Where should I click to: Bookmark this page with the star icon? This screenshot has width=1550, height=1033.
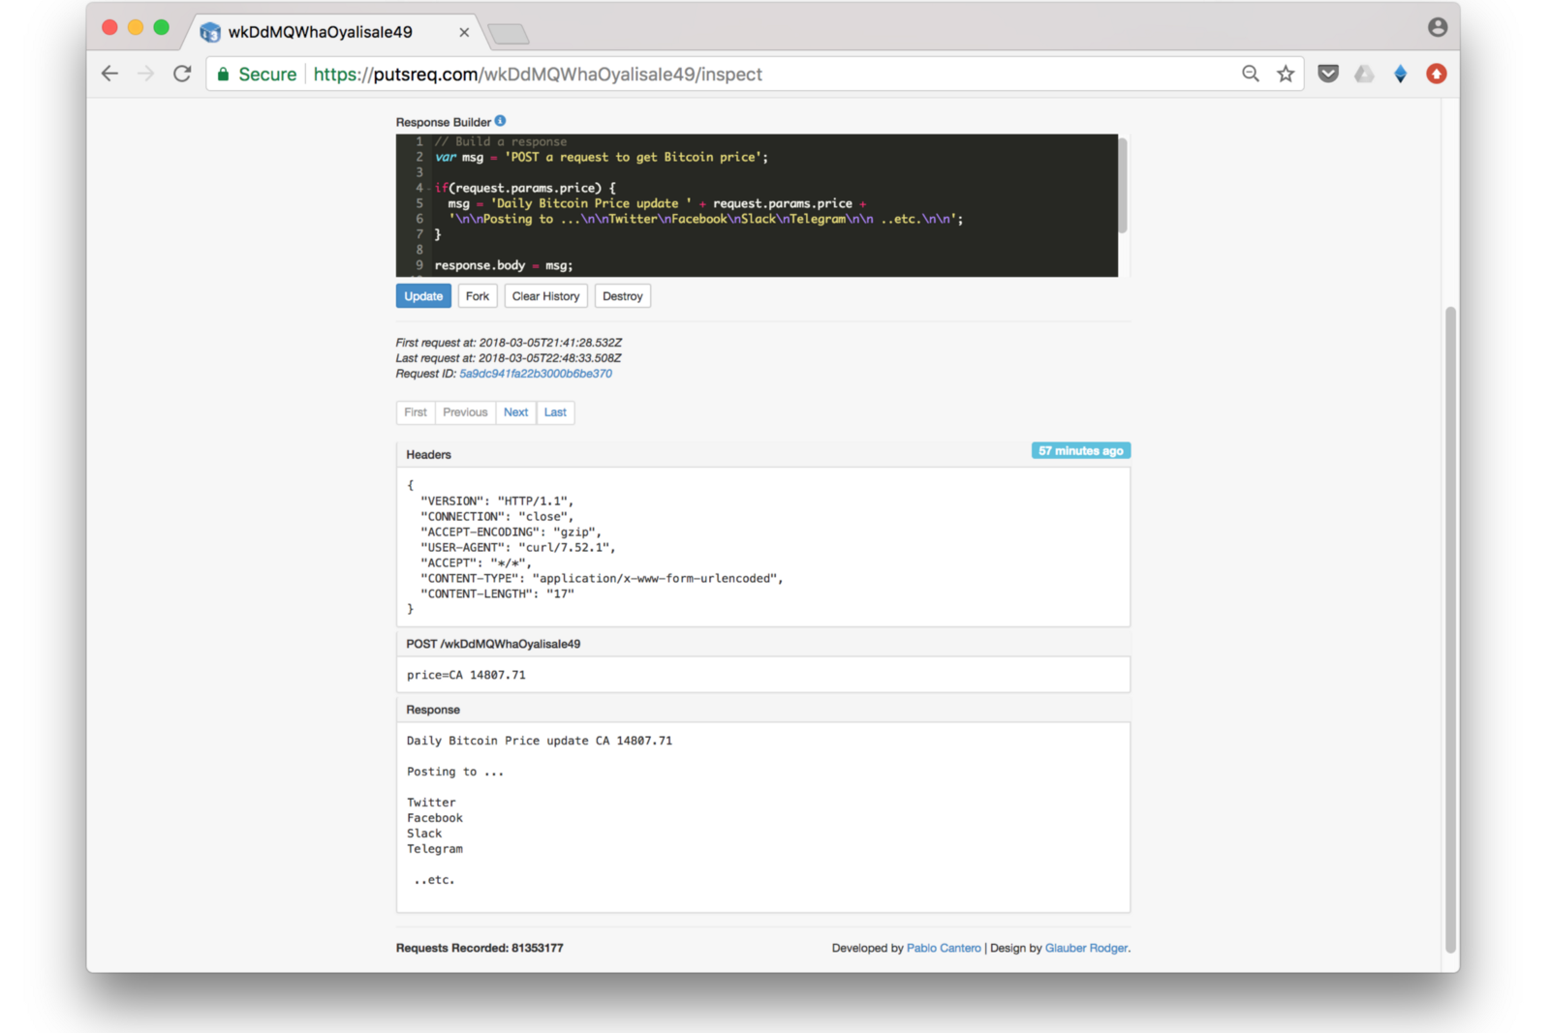tap(1286, 74)
